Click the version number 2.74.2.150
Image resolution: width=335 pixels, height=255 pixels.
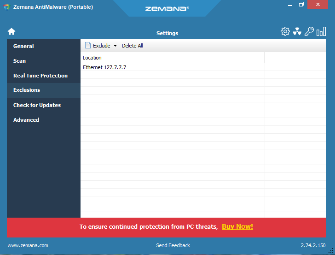pyautogui.click(x=313, y=245)
